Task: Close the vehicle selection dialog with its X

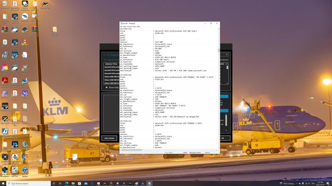Action: click(x=227, y=55)
